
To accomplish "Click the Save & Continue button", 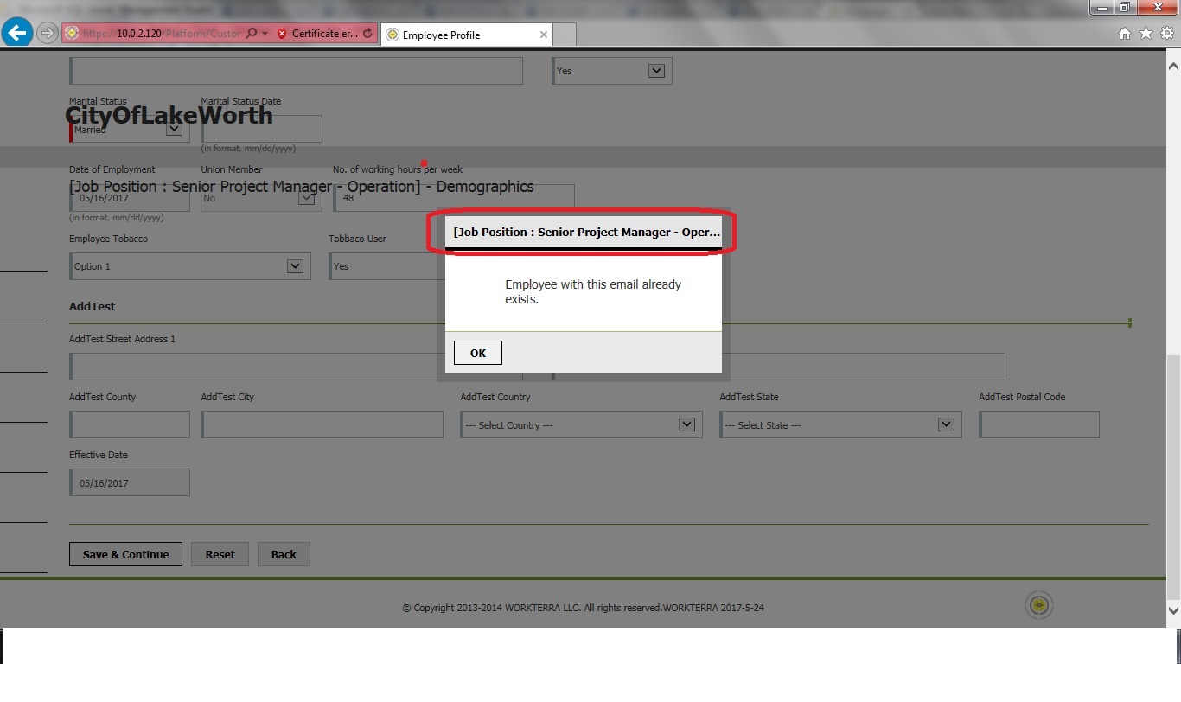I will pos(125,554).
